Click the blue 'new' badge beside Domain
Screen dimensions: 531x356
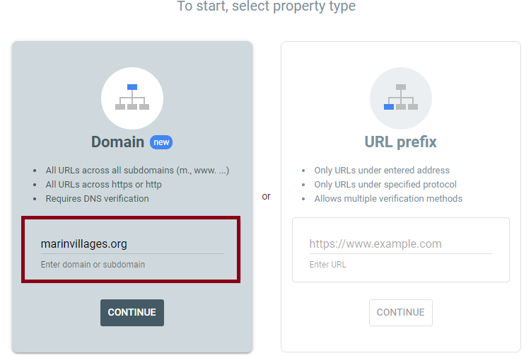pyautogui.click(x=161, y=142)
